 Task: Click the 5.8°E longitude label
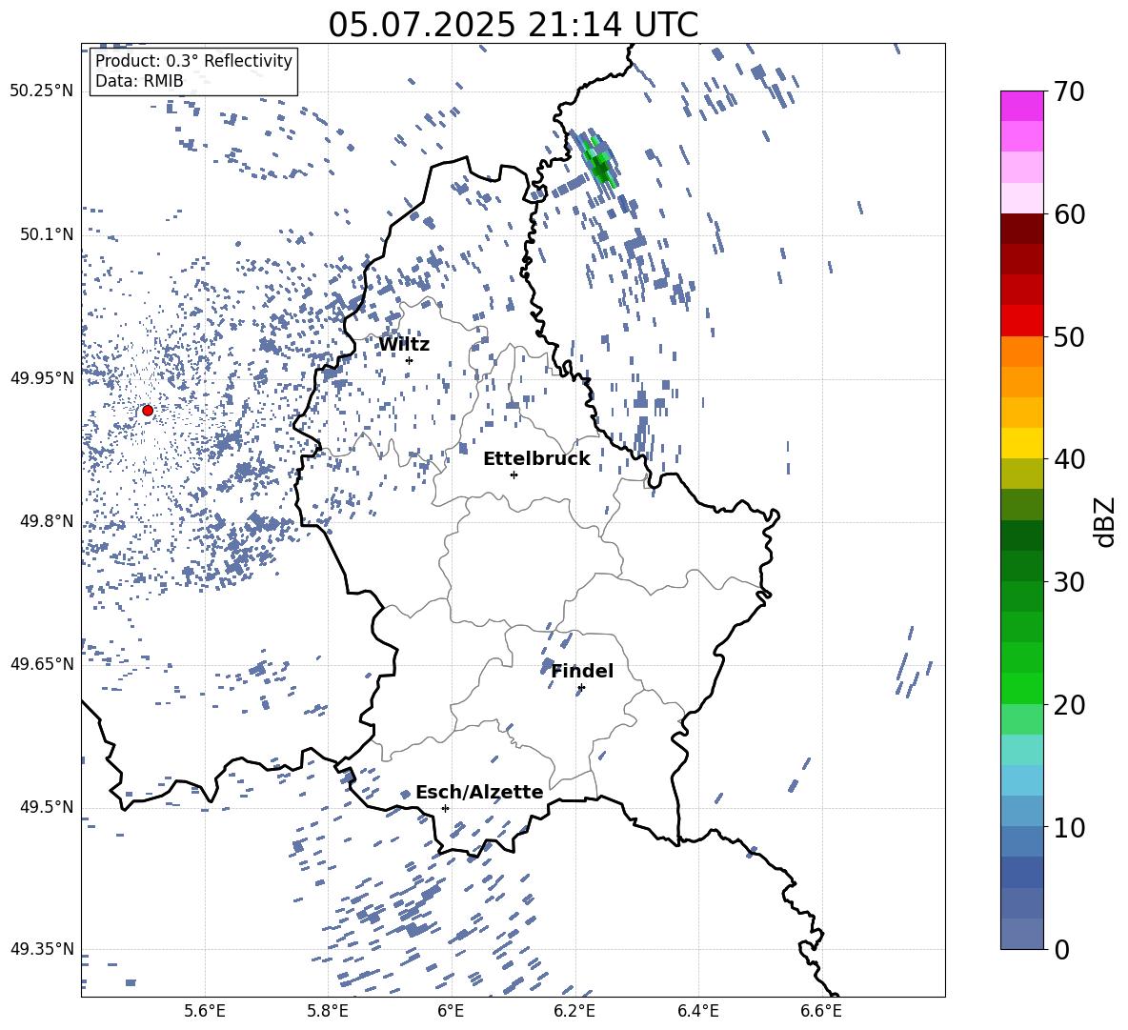(x=328, y=1011)
